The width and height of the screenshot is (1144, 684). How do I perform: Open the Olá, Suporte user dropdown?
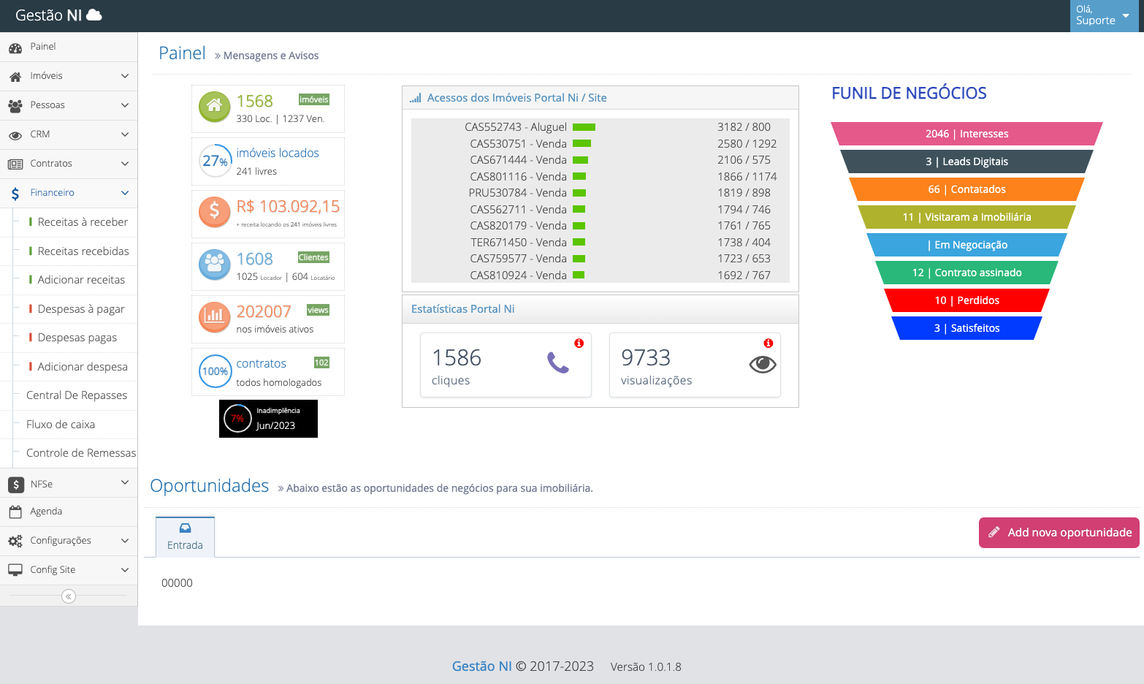[1103, 15]
